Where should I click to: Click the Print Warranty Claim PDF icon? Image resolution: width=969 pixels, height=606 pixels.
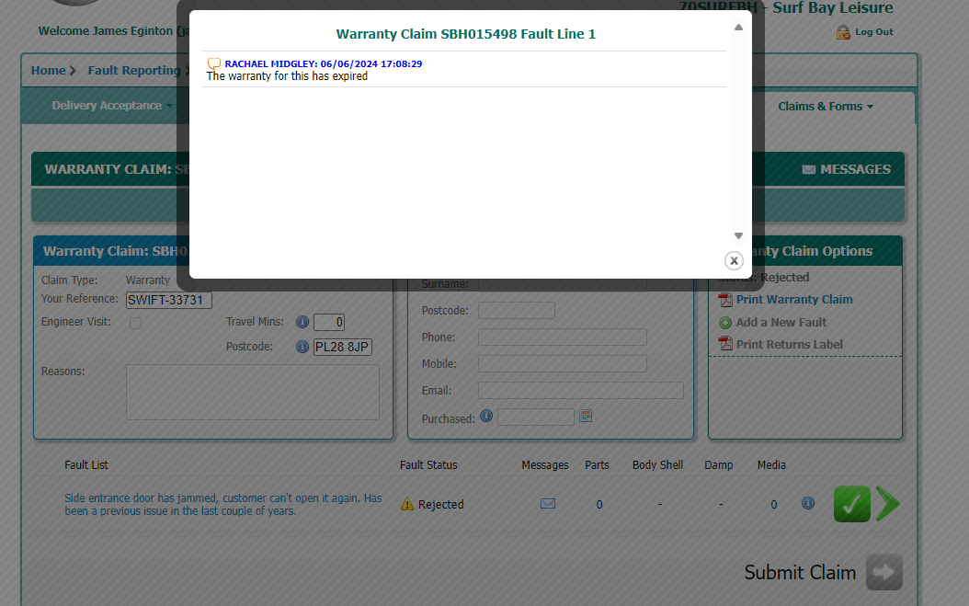tap(724, 300)
